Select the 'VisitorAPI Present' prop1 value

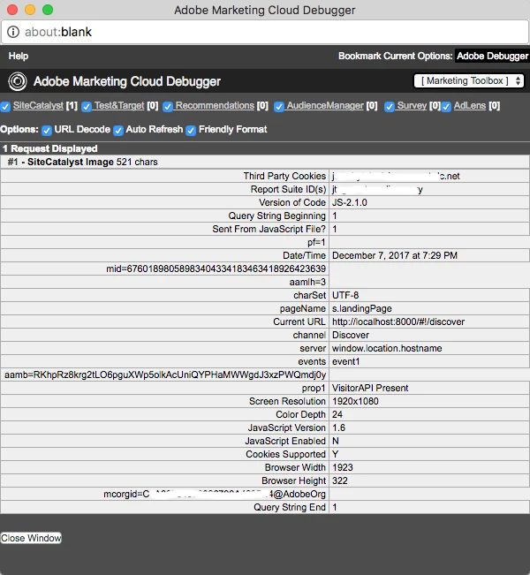coord(370,388)
